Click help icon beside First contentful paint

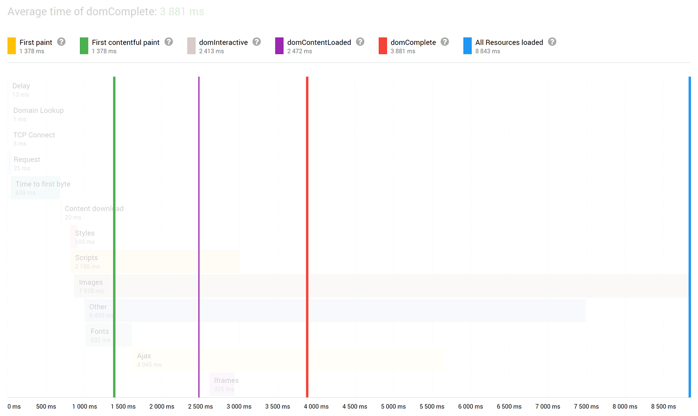click(169, 42)
